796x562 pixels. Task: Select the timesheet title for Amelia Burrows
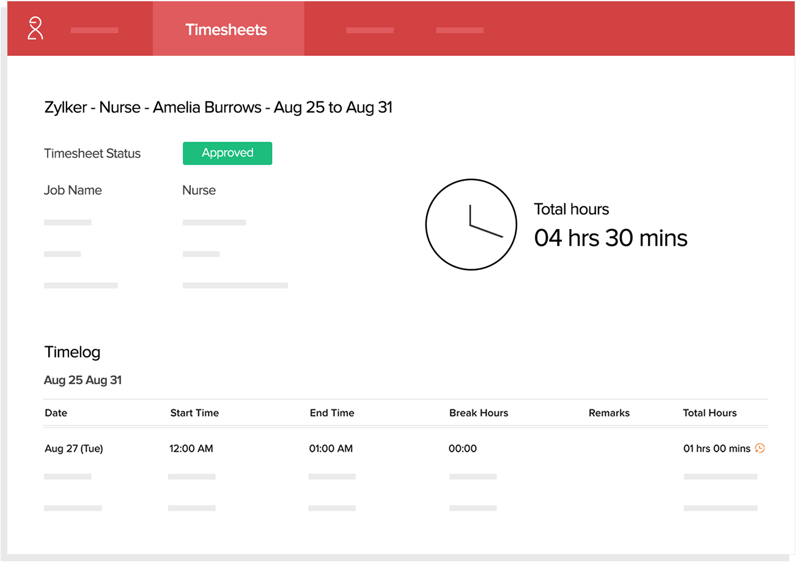click(x=218, y=108)
